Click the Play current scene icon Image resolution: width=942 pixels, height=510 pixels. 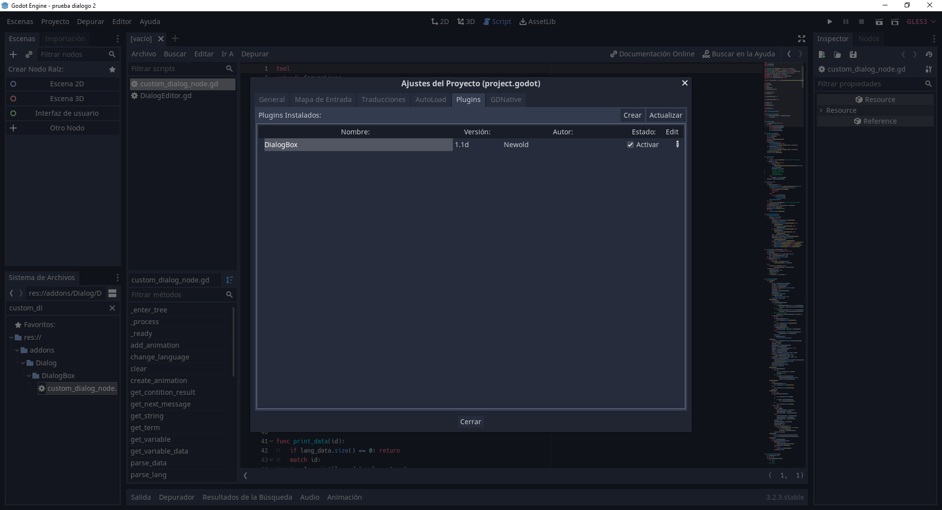coord(879,22)
